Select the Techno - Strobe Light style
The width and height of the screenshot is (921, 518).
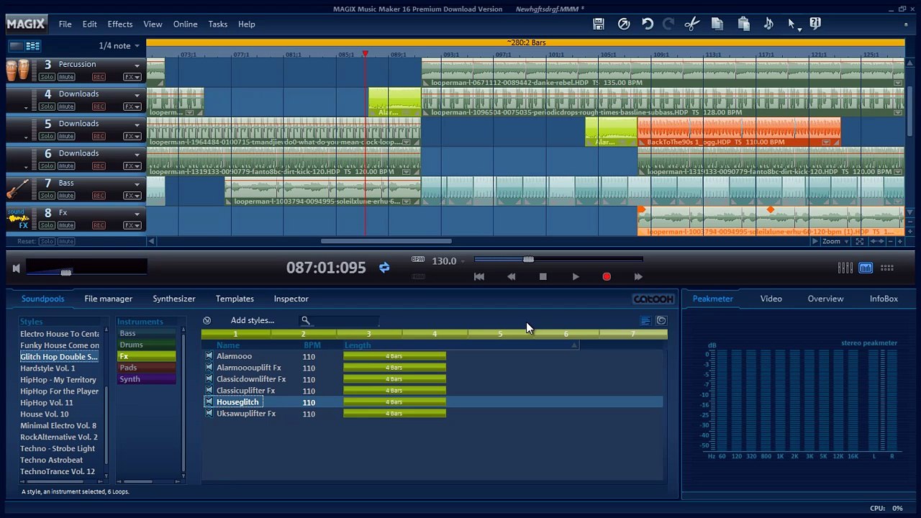[x=58, y=448]
